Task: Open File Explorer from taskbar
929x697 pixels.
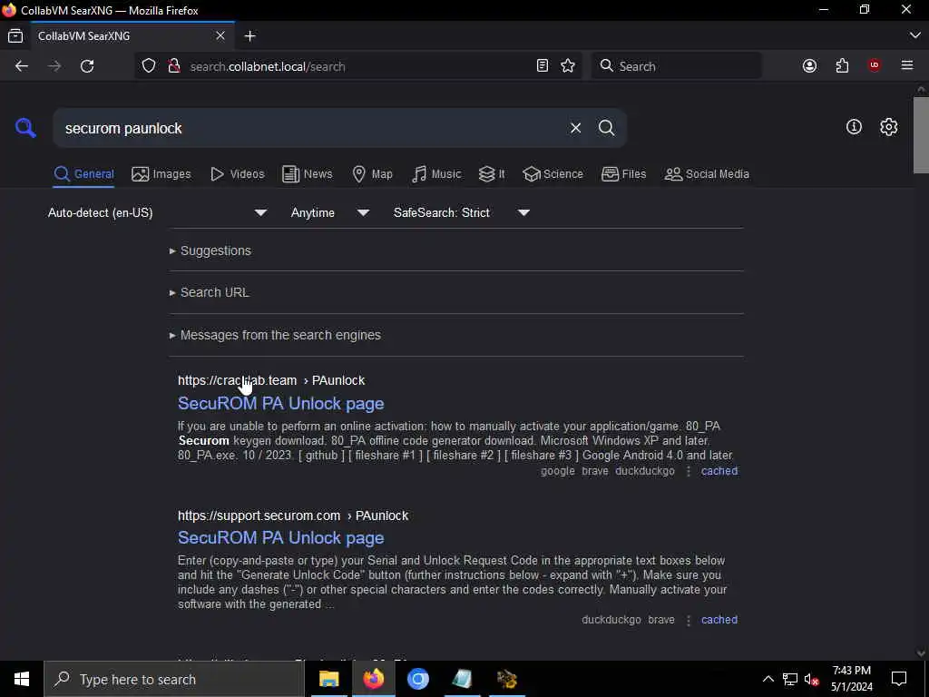Action: pyautogui.click(x=328, y=679)
